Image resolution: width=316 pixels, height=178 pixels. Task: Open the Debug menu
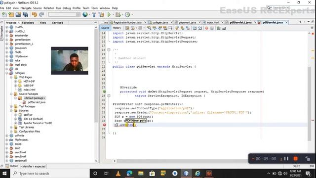pyautogui.click(x=67, y=8)
